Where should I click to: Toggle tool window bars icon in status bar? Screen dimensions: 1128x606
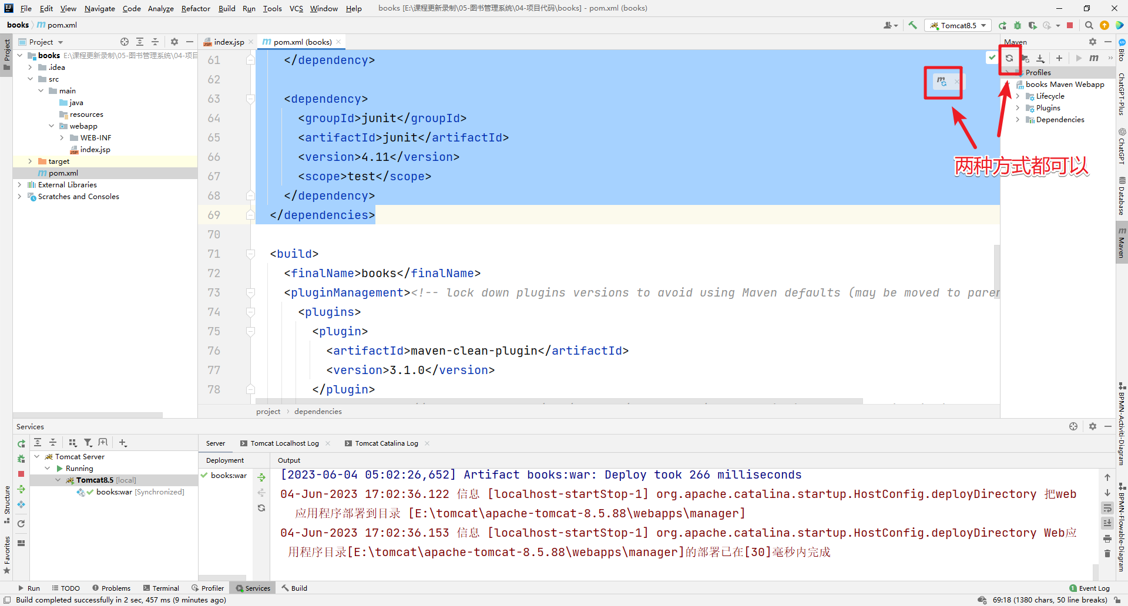coord(8,600)
